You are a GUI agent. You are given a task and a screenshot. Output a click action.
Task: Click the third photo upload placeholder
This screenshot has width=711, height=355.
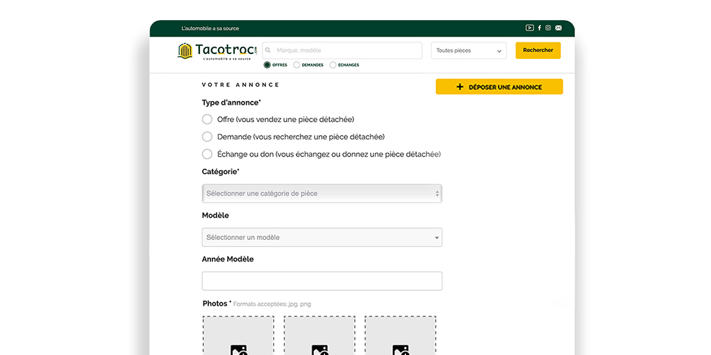pos(401,336)
